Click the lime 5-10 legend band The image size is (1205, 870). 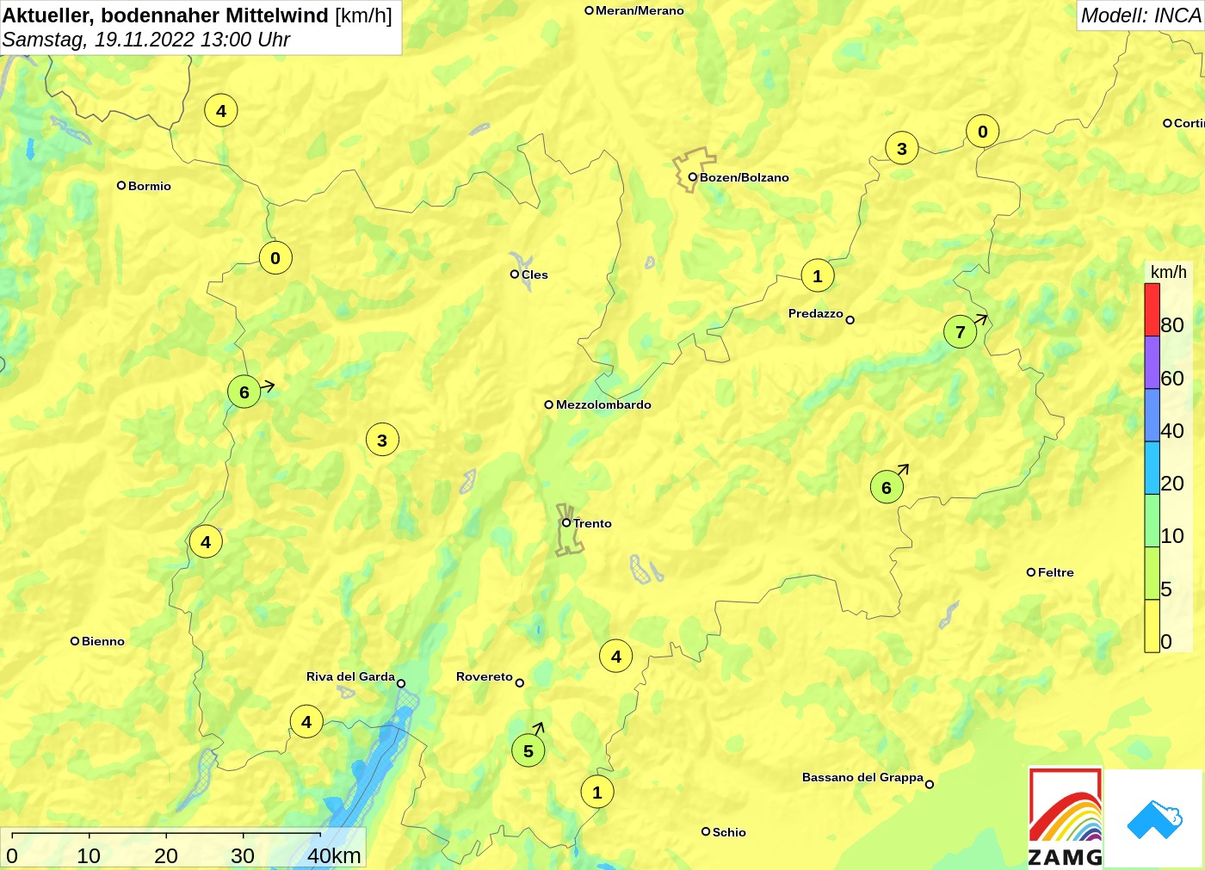tap(1152, 573)
